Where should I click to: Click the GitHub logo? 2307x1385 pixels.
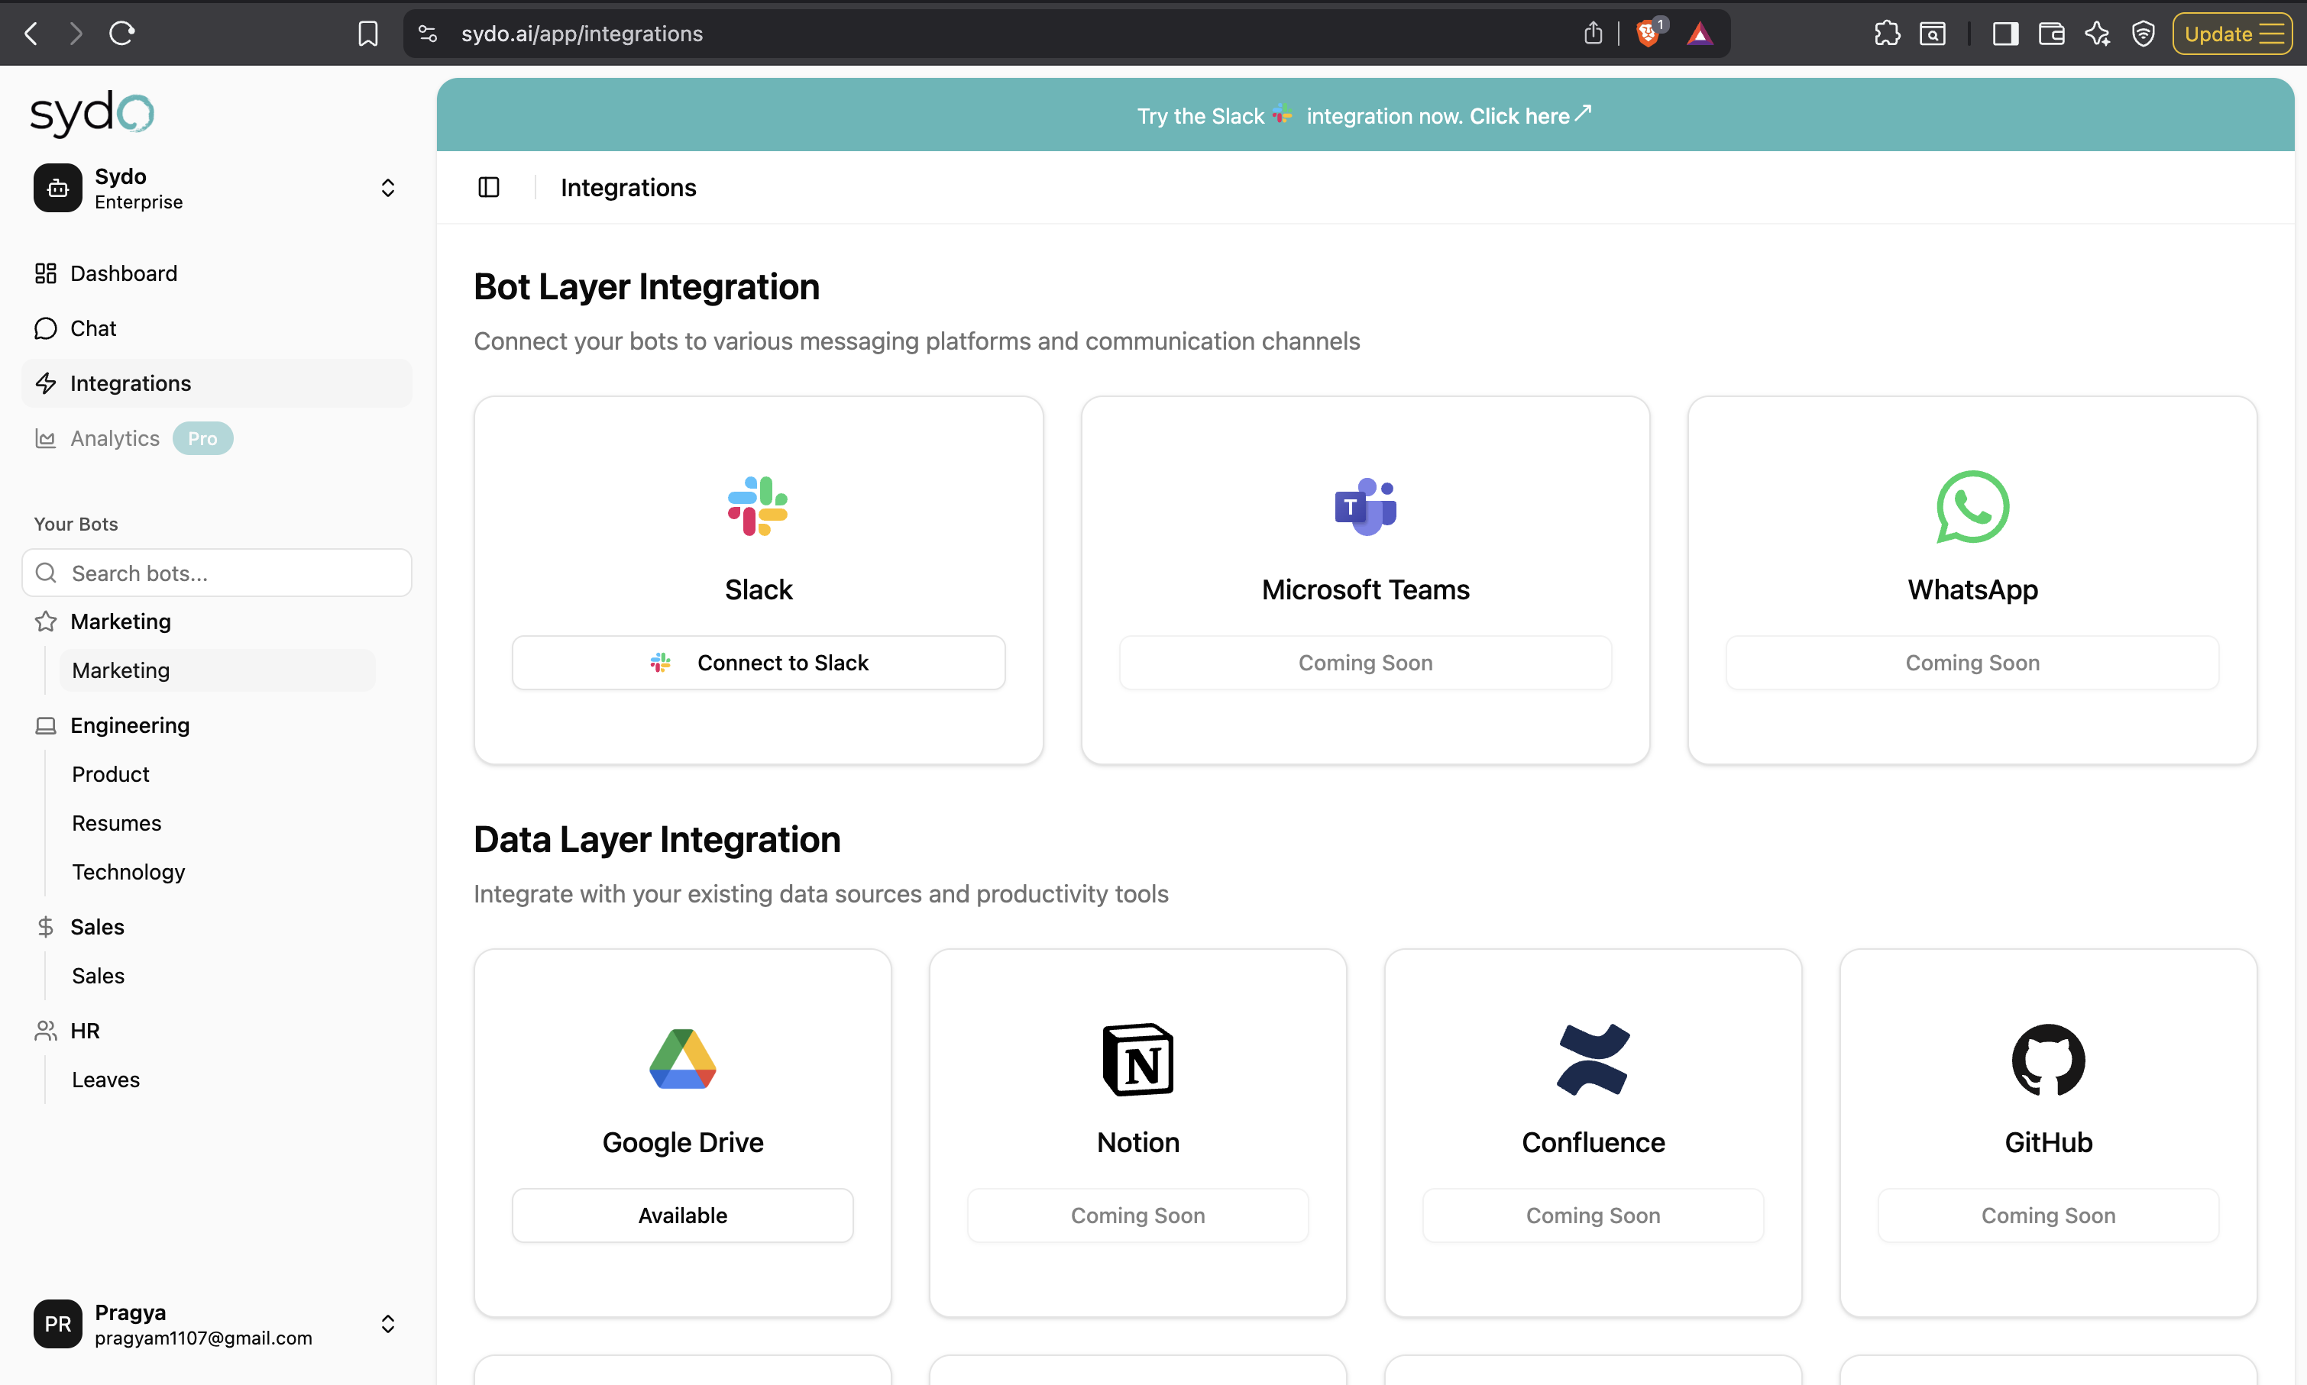pyautogui.click(x=2048, y=1059)
